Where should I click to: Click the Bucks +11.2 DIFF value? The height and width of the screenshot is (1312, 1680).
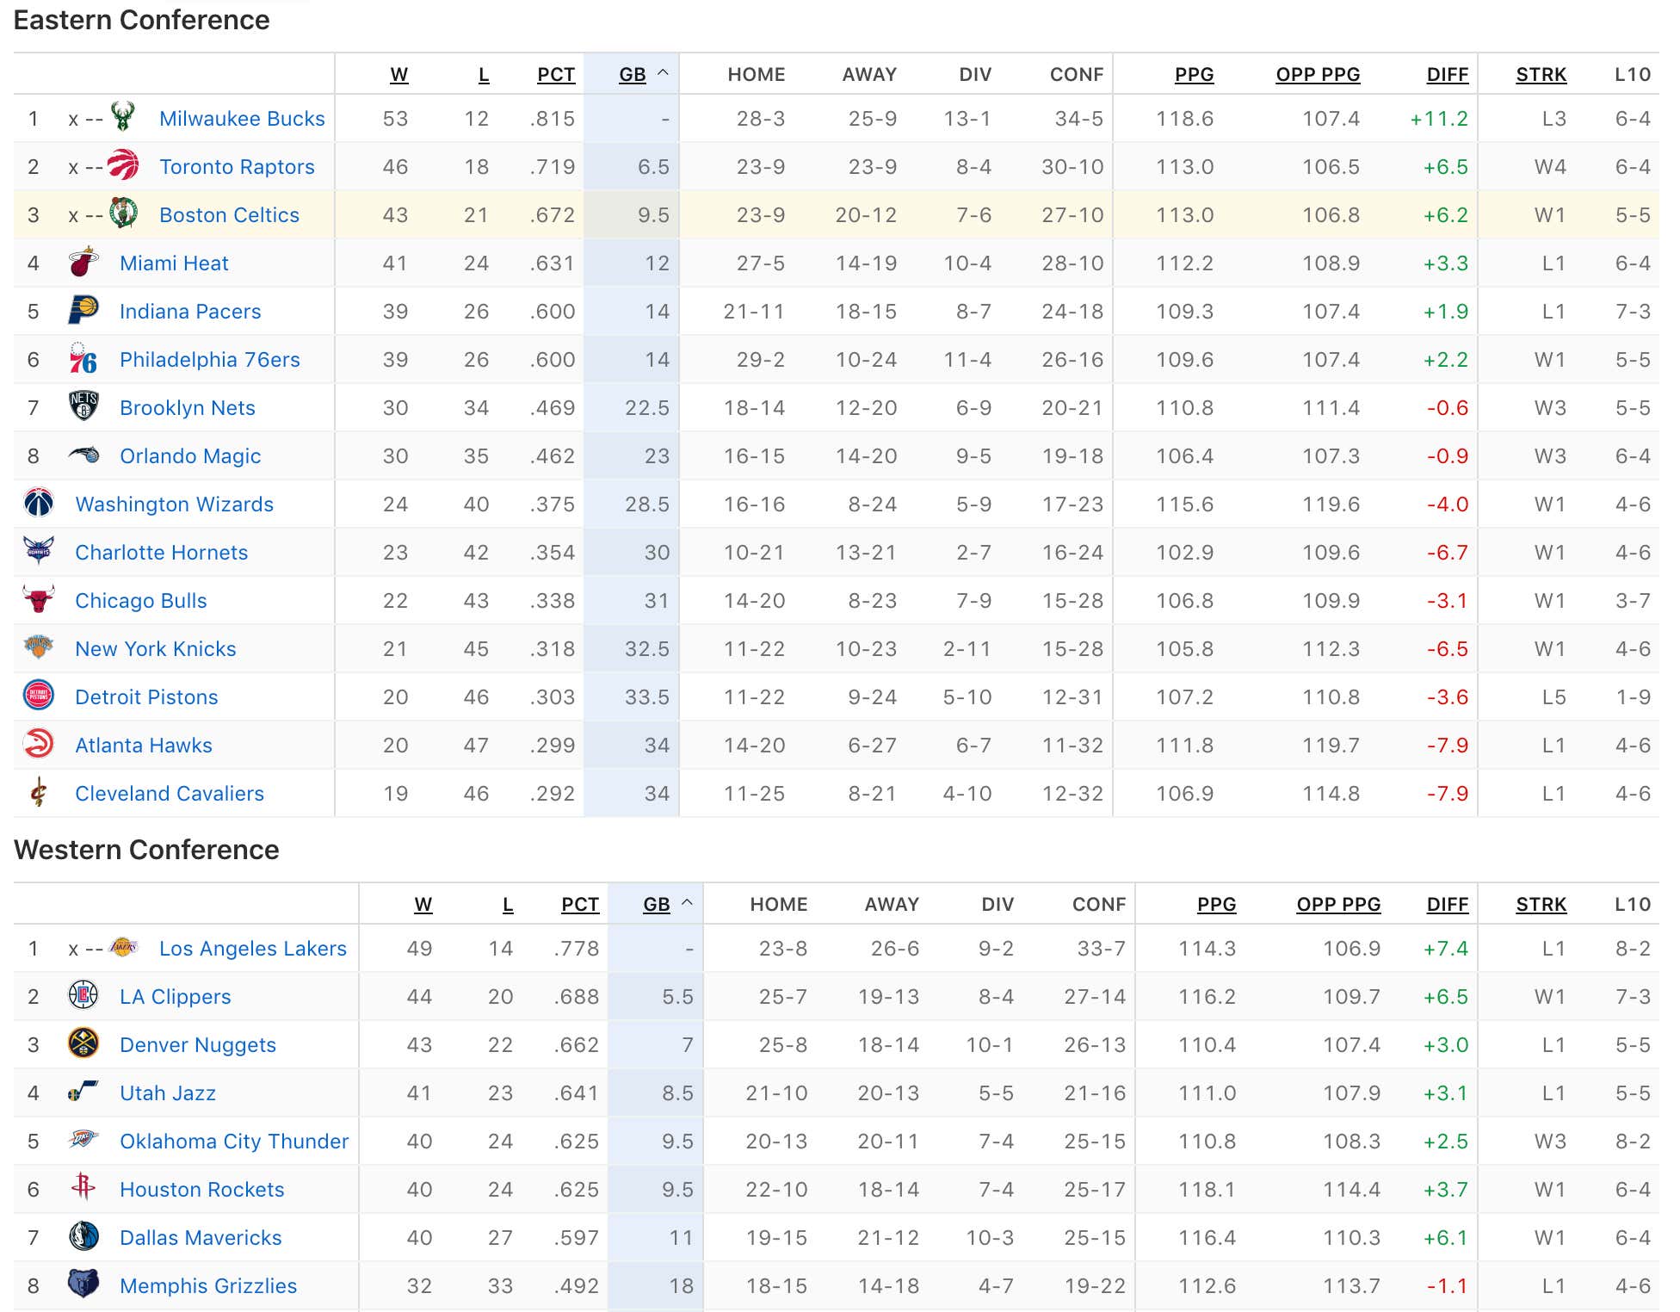pyautogui.click(x=1439, y=119)
